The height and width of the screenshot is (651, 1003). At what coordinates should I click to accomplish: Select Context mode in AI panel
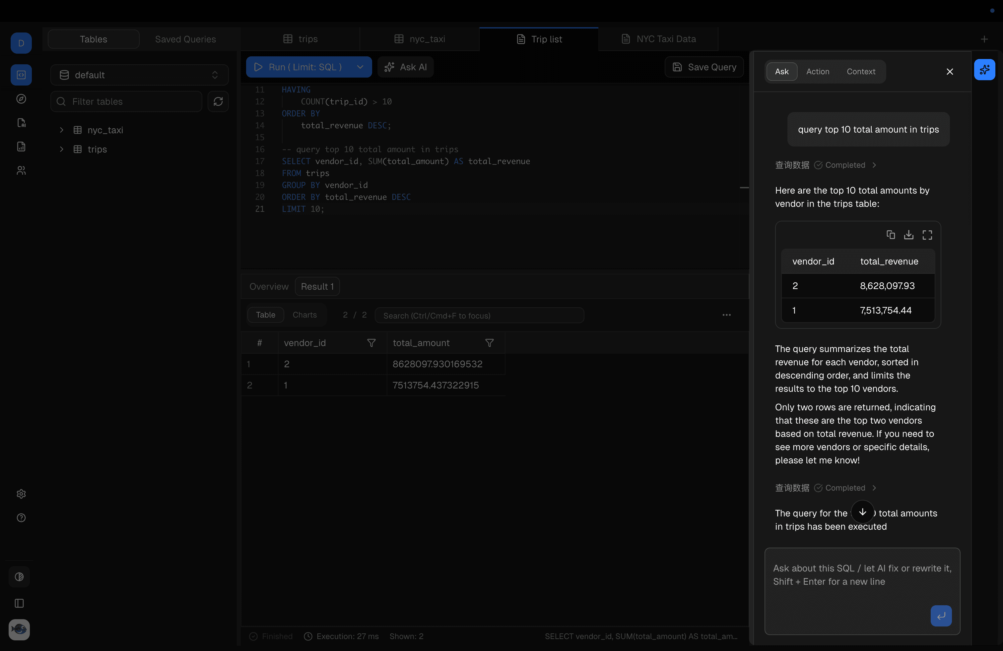[861, 72]
